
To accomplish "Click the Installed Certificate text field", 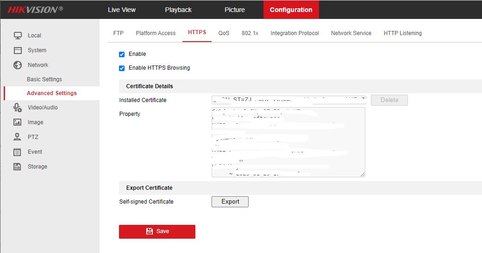I will click(288, 100).
